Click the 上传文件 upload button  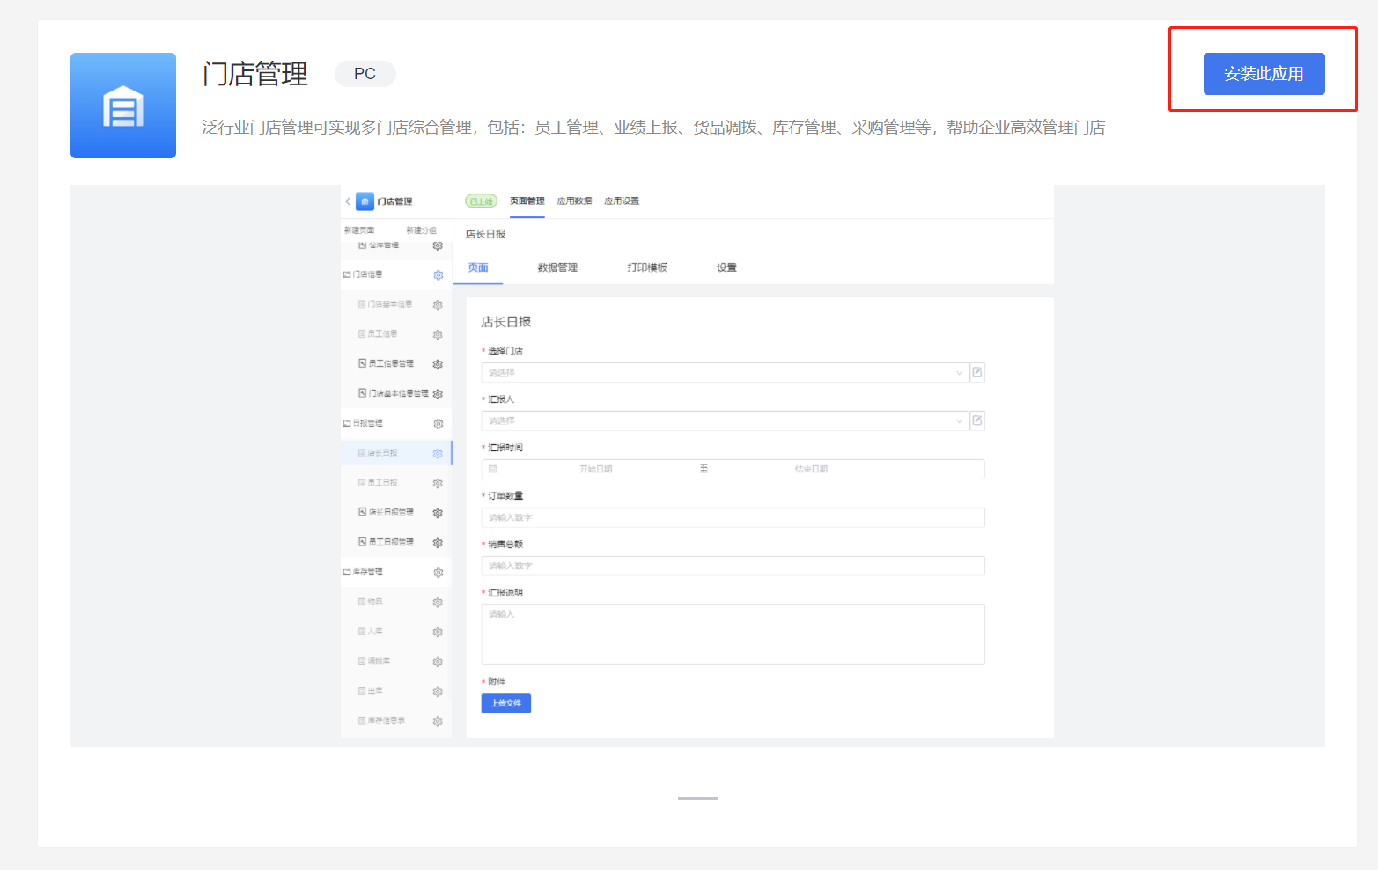(506, 703)
